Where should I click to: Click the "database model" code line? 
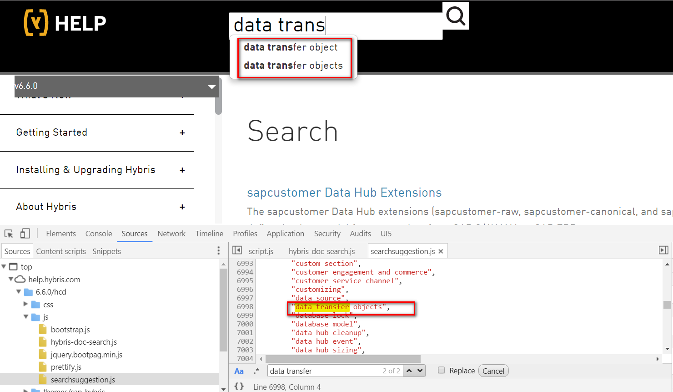(x=326, y=324)
